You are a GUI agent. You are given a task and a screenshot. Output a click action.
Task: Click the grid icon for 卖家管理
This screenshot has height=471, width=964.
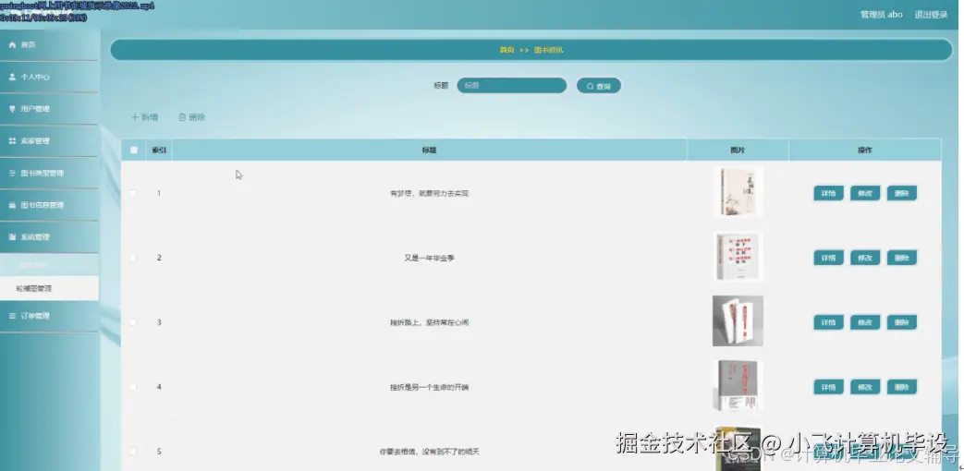pyautogui.click(x=12, y=140)
